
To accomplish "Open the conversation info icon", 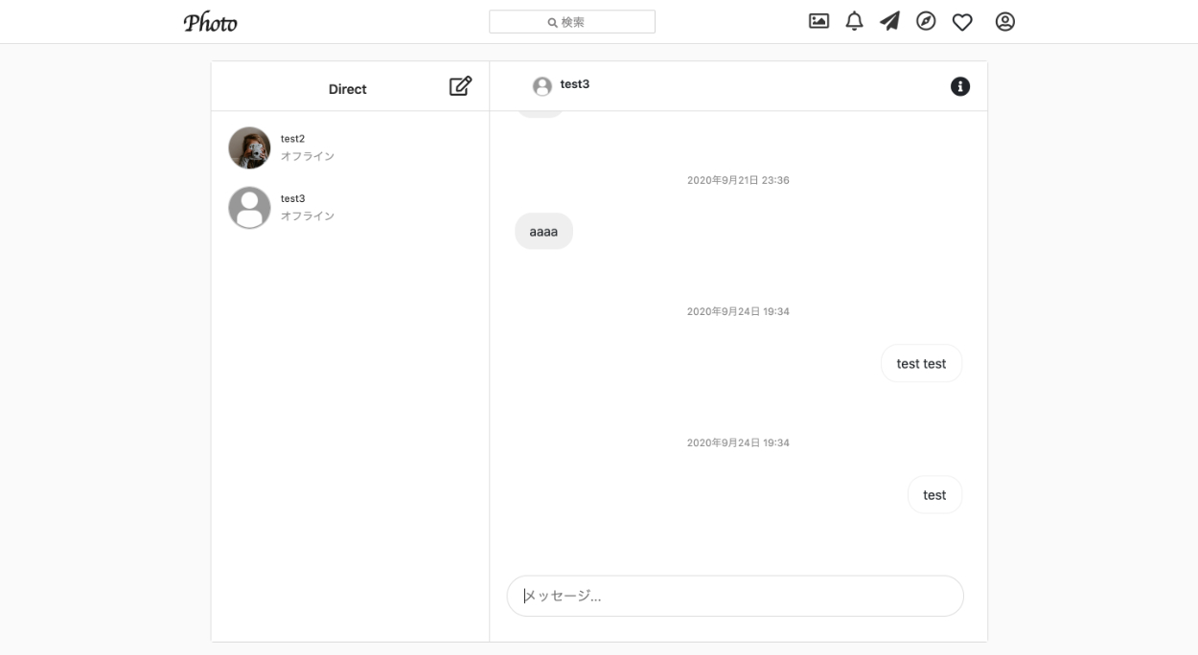I will 959,87.
